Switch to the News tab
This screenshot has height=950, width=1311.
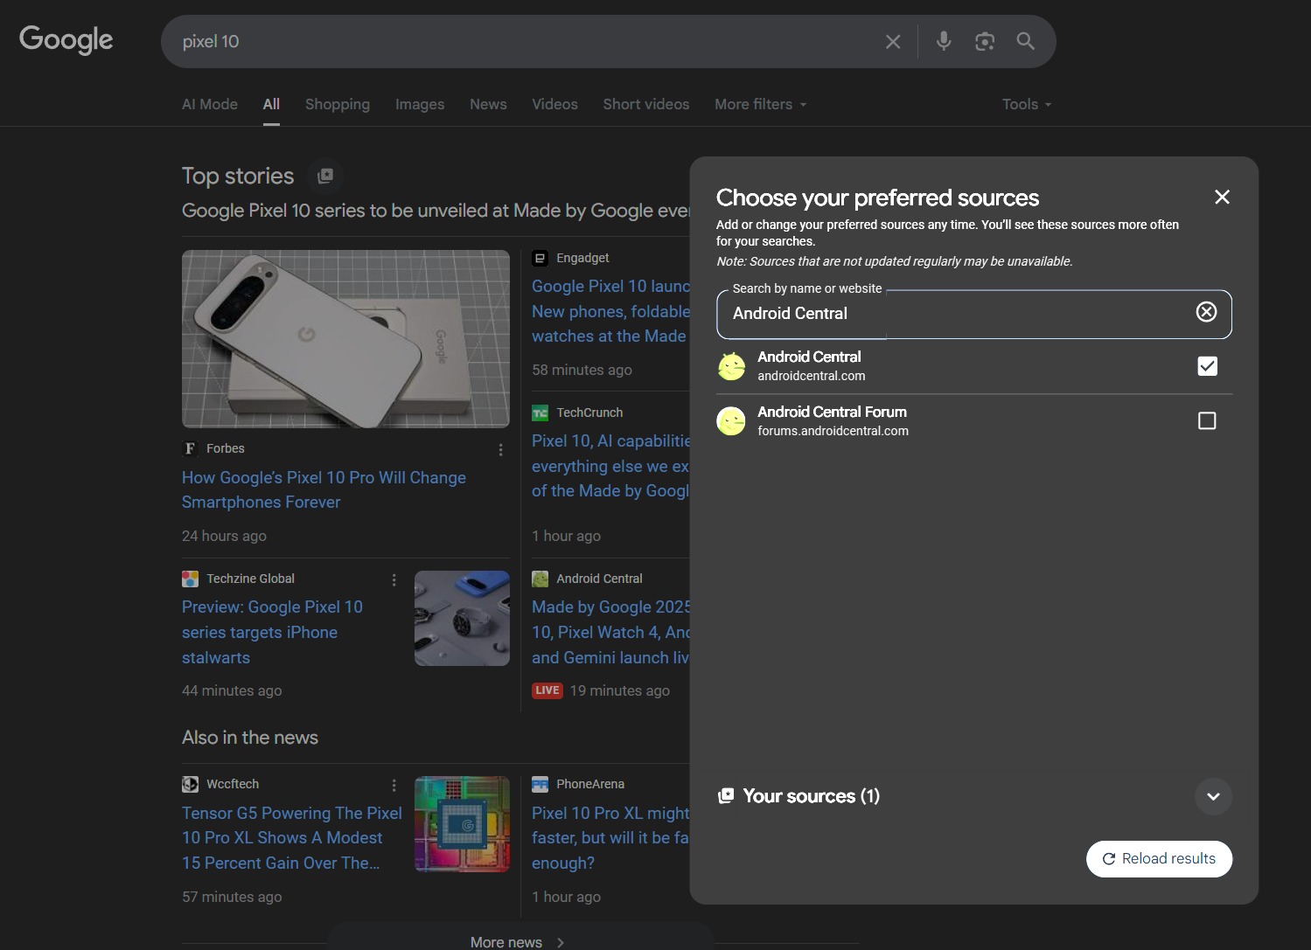pyautogui.click(x=488, y=104)
